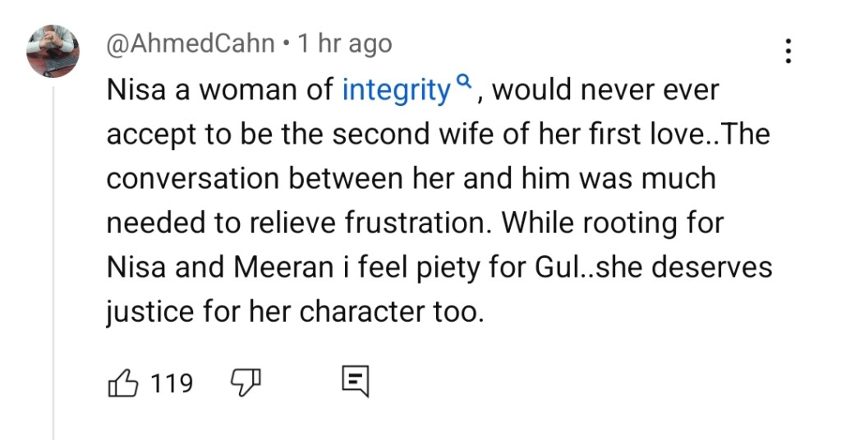841x440 pixels.
Task: Dislike the comment with thumbs-down icon
Action: (x=246, y=382)
